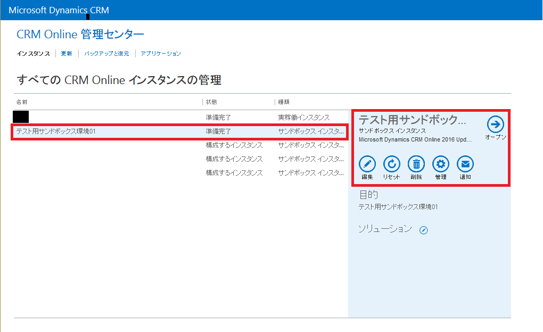Open the バックアップと復元 tab

[106, 54]
